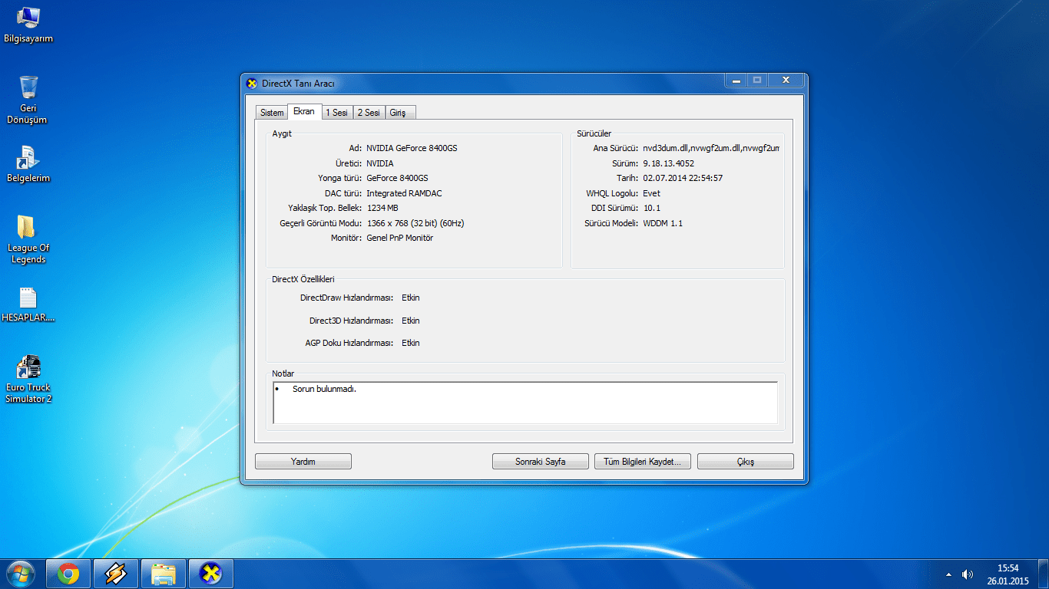The width and height of the screenshot is (1049, 589).
Task: Select the HESAPLAR text file icon
Action: 28,304
